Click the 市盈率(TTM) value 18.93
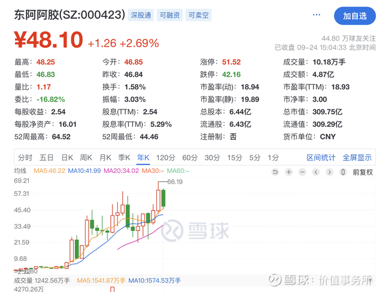383x292 pixels. [x=341, y=87]
